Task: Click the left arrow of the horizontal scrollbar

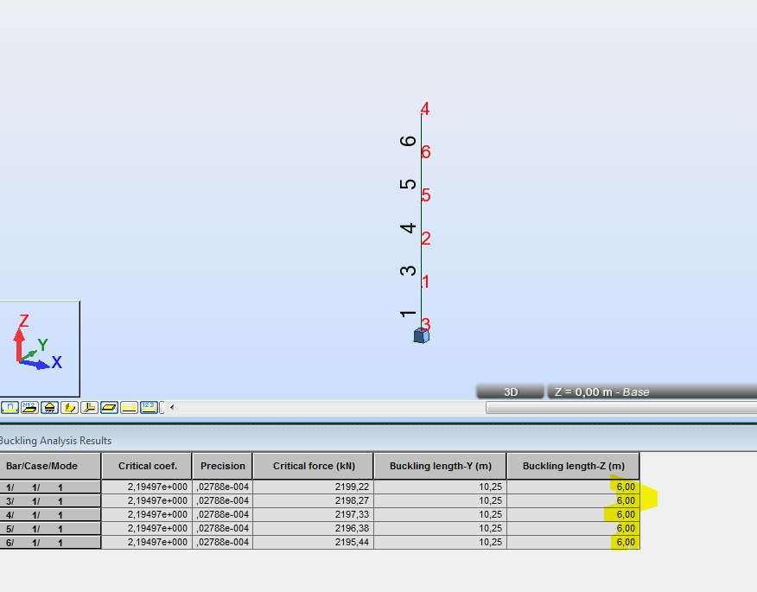Action: (x=172, y=408)
